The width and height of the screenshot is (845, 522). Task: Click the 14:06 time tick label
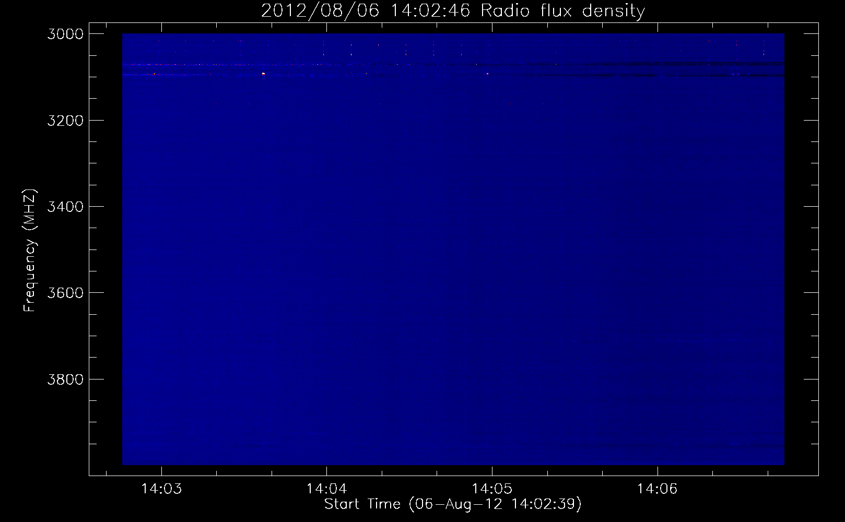click(657, 489)
